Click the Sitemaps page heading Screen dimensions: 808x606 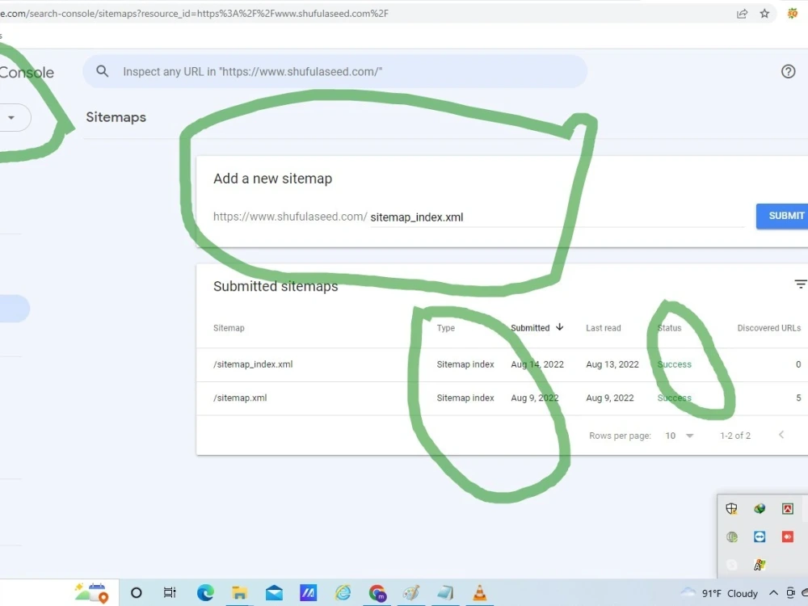(x=116, y=117)
